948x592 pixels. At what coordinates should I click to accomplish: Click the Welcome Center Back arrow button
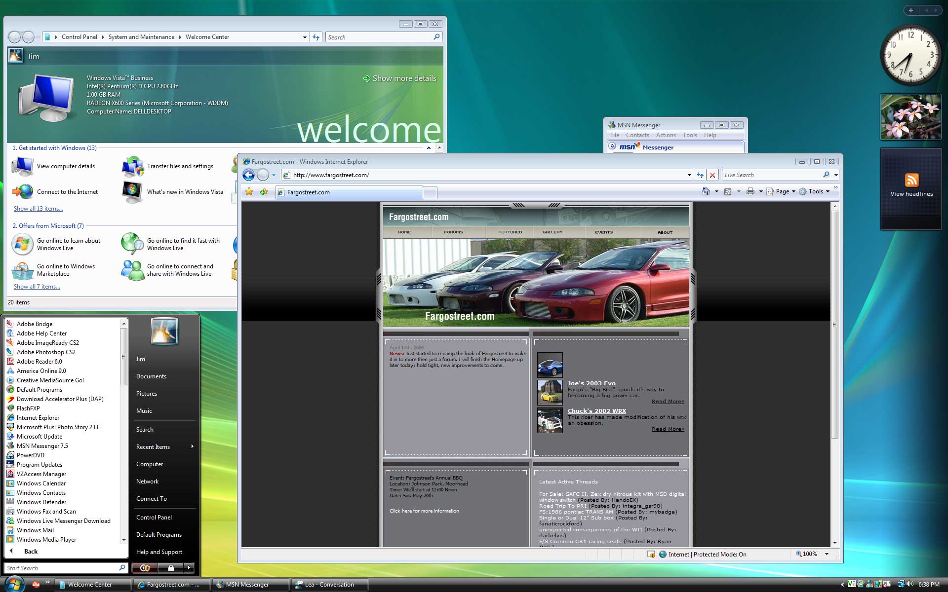[14, 37]
